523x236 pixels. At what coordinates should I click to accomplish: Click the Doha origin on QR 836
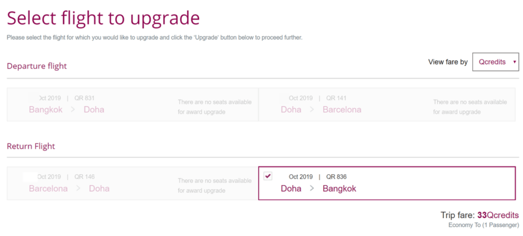tap(291, 189)
